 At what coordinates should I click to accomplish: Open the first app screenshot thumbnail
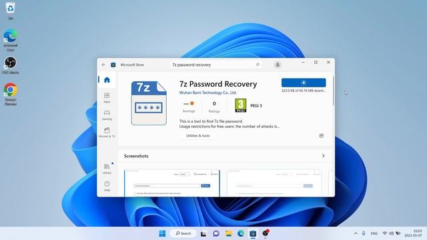(172, 183)
